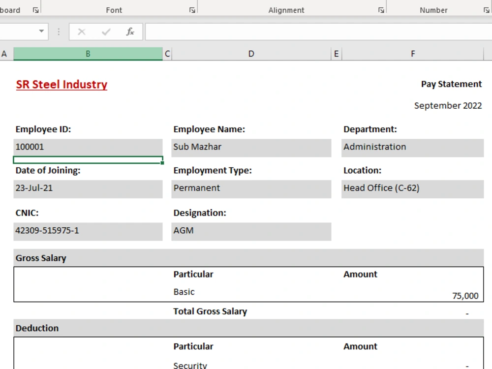
Task: Click the Particular header under Deduction
Action: [x=193, y=346]
